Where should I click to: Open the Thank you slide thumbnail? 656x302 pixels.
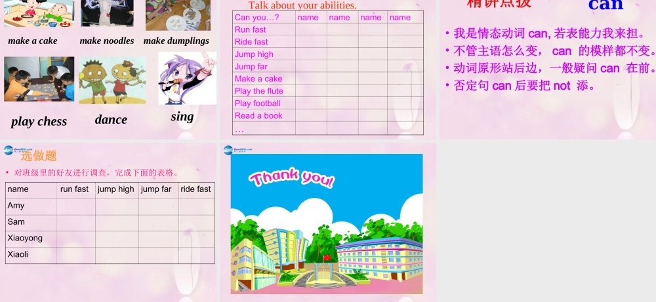tap(327, 224)
